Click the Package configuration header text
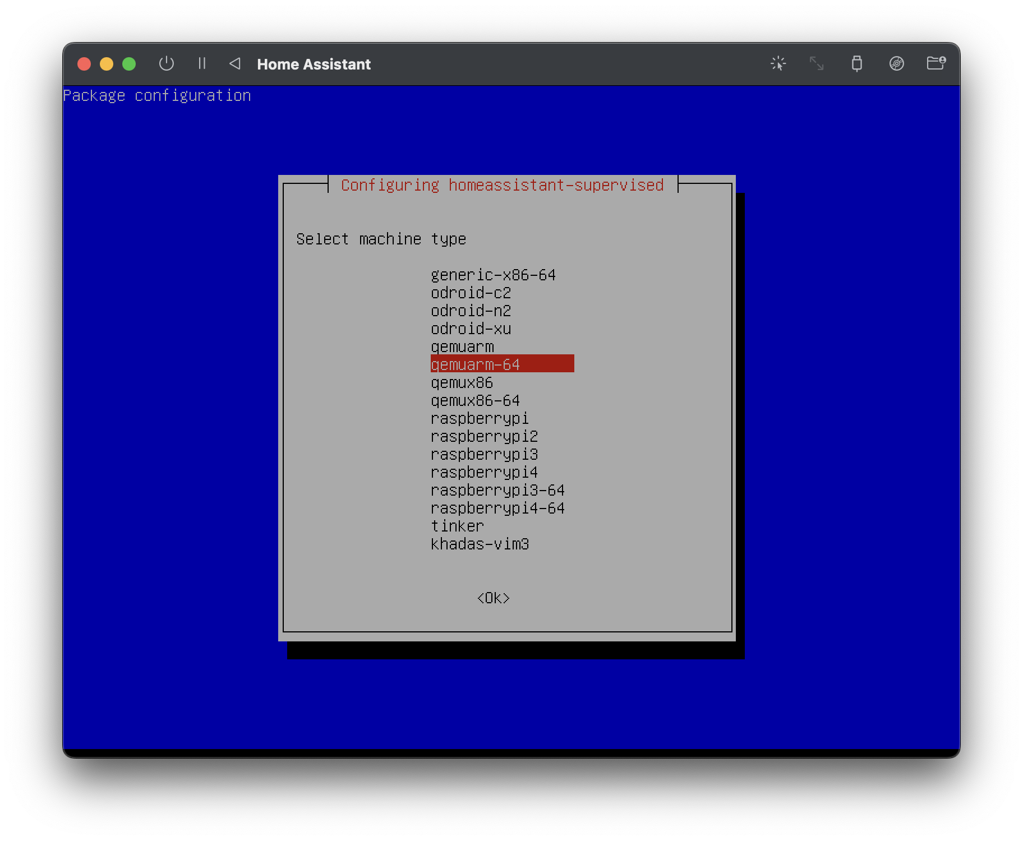Screen dimensions: 1023x841 click(157, 96)
